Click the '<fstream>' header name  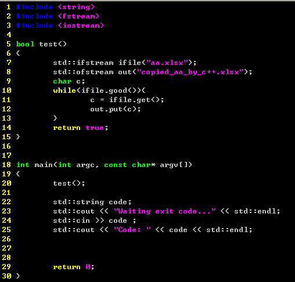[78, 16]
